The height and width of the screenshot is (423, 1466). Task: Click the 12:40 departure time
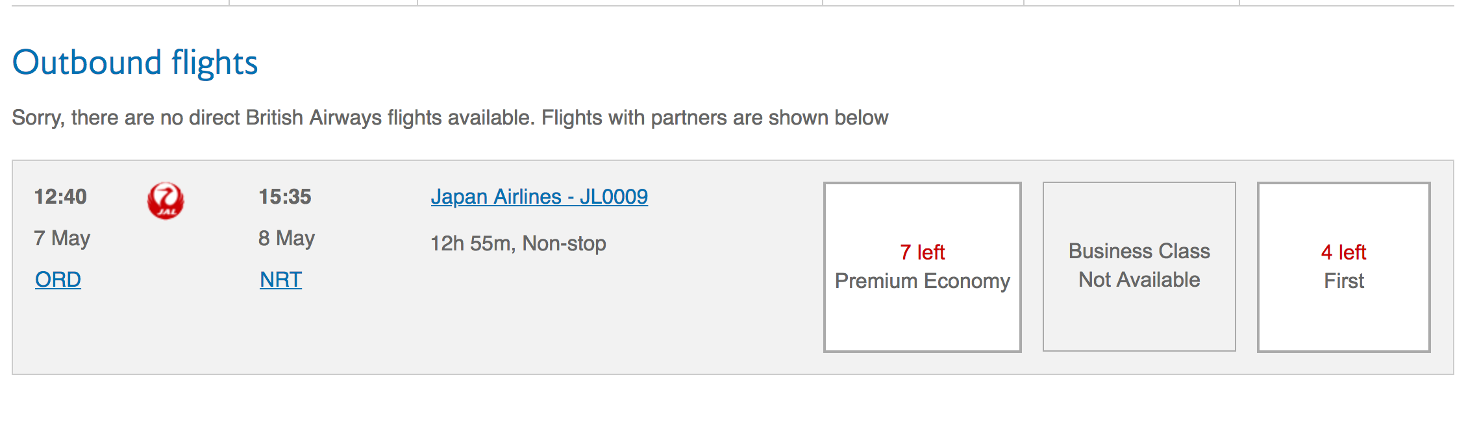(60, 197)
